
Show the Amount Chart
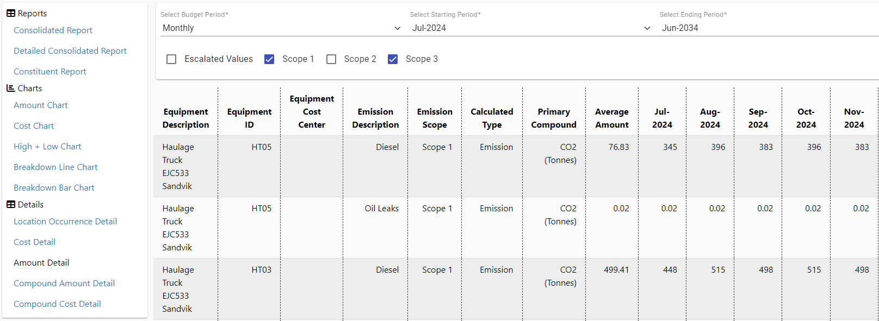pos(41,105)
